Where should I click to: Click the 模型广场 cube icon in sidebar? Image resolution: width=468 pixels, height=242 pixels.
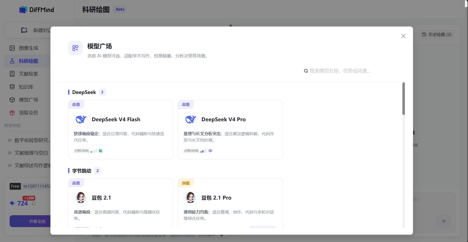(x=12, y=100)
